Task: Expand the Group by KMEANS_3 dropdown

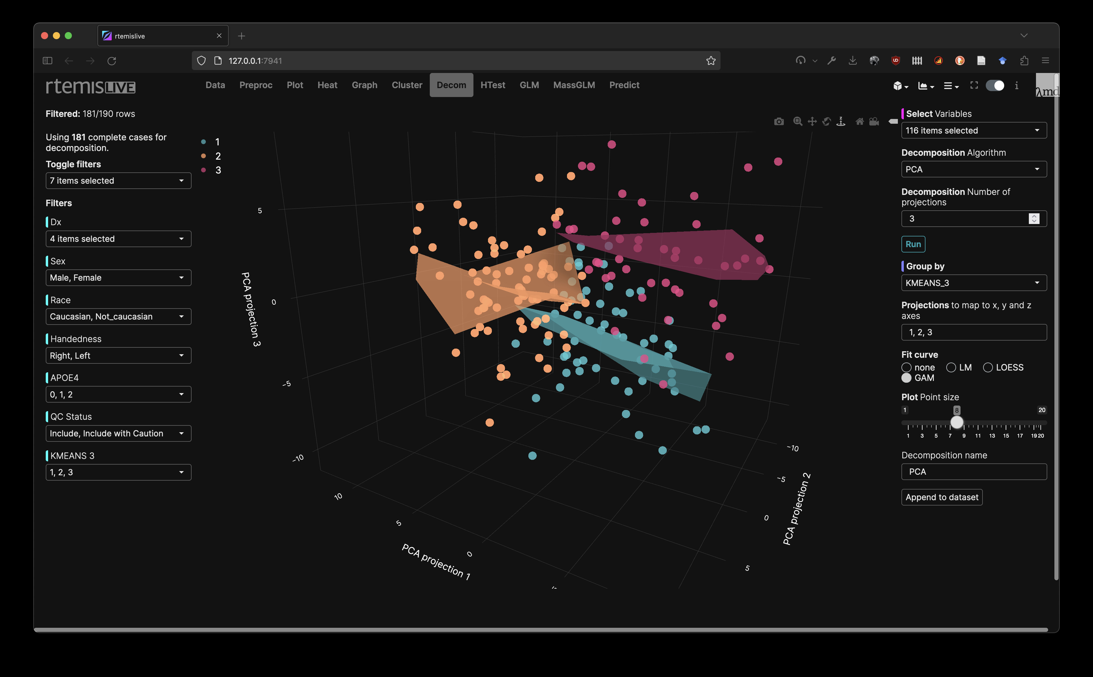Action: (973, 283)
